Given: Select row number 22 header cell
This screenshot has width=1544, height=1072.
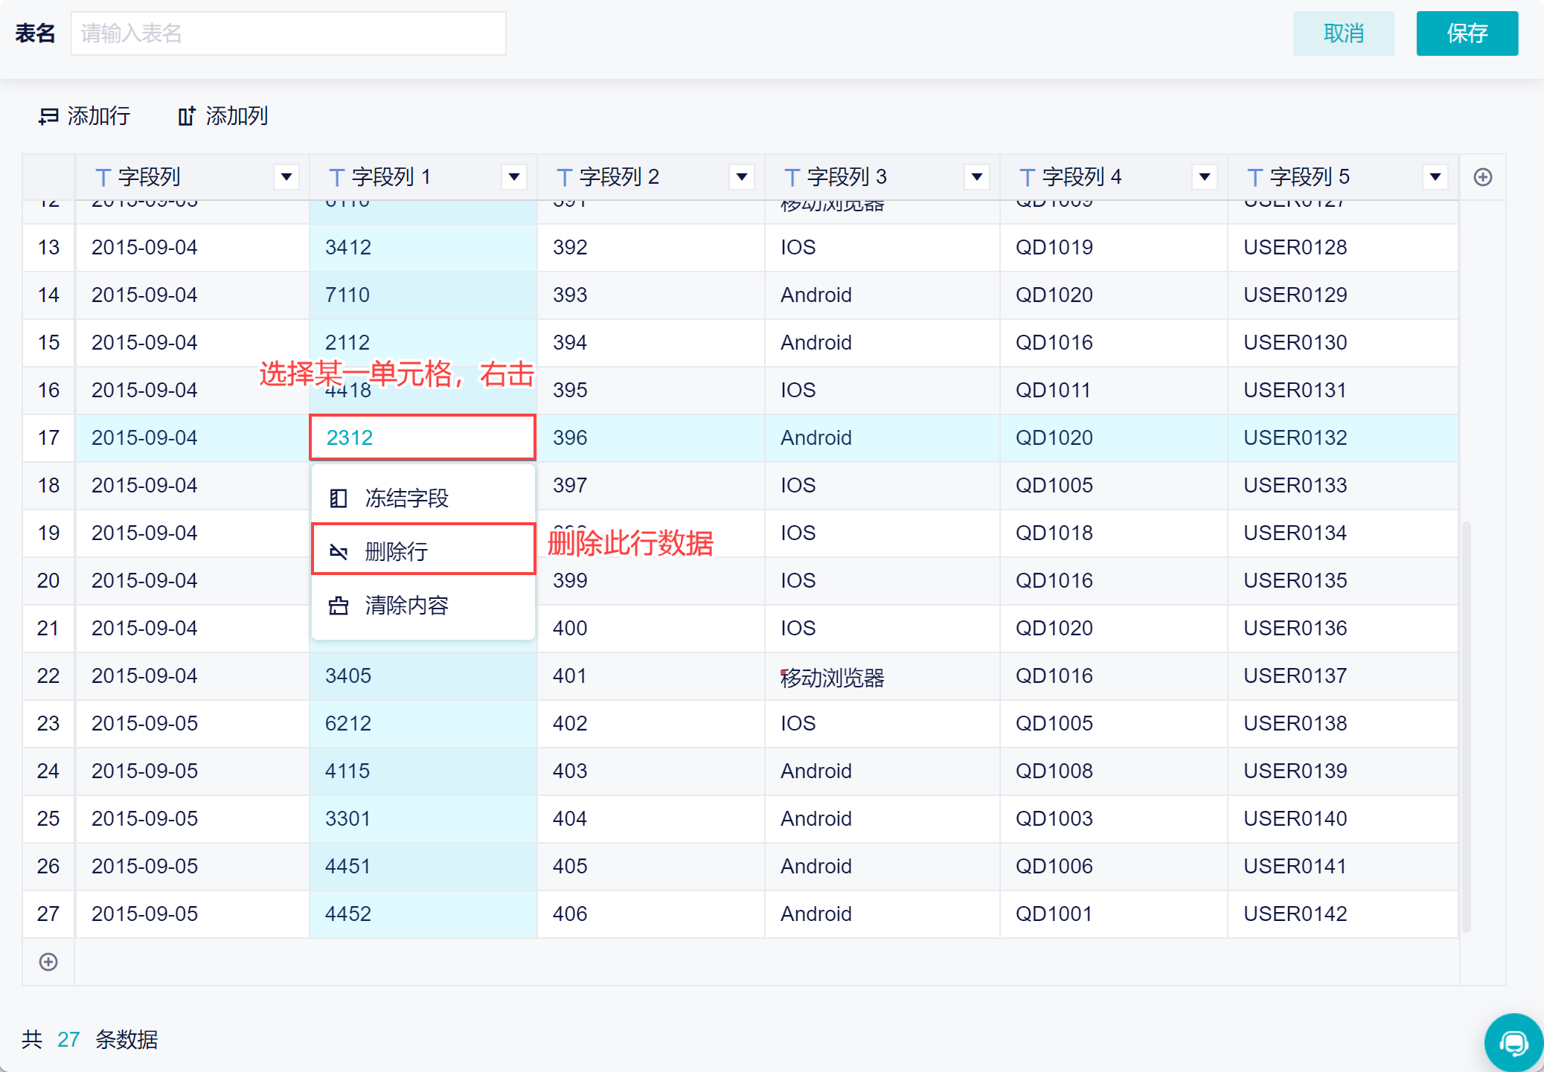Looking at the screenshot, I should (x=48, y=675).
